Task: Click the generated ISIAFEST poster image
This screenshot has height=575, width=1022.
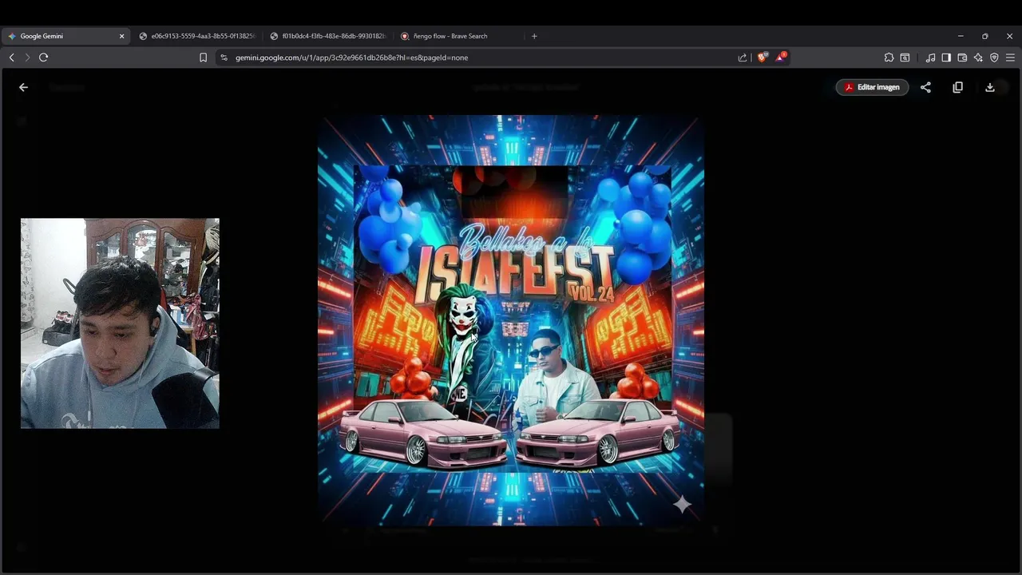Action: [x=511, y=320]
